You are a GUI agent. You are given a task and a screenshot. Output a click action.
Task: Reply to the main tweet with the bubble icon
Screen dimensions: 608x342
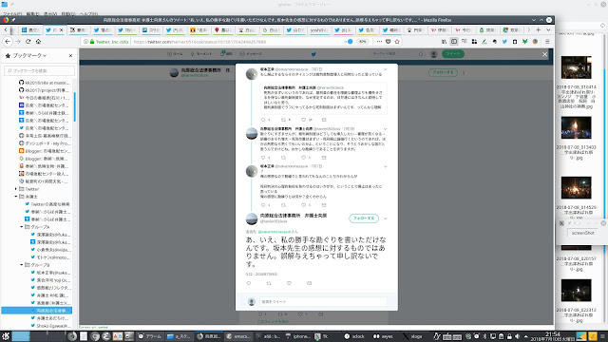(249, 283)
